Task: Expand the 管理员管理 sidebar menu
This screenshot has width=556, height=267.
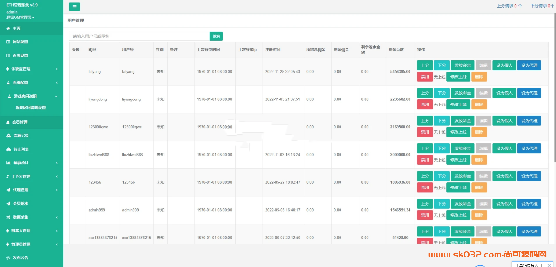Action: (x=32, y=245)
